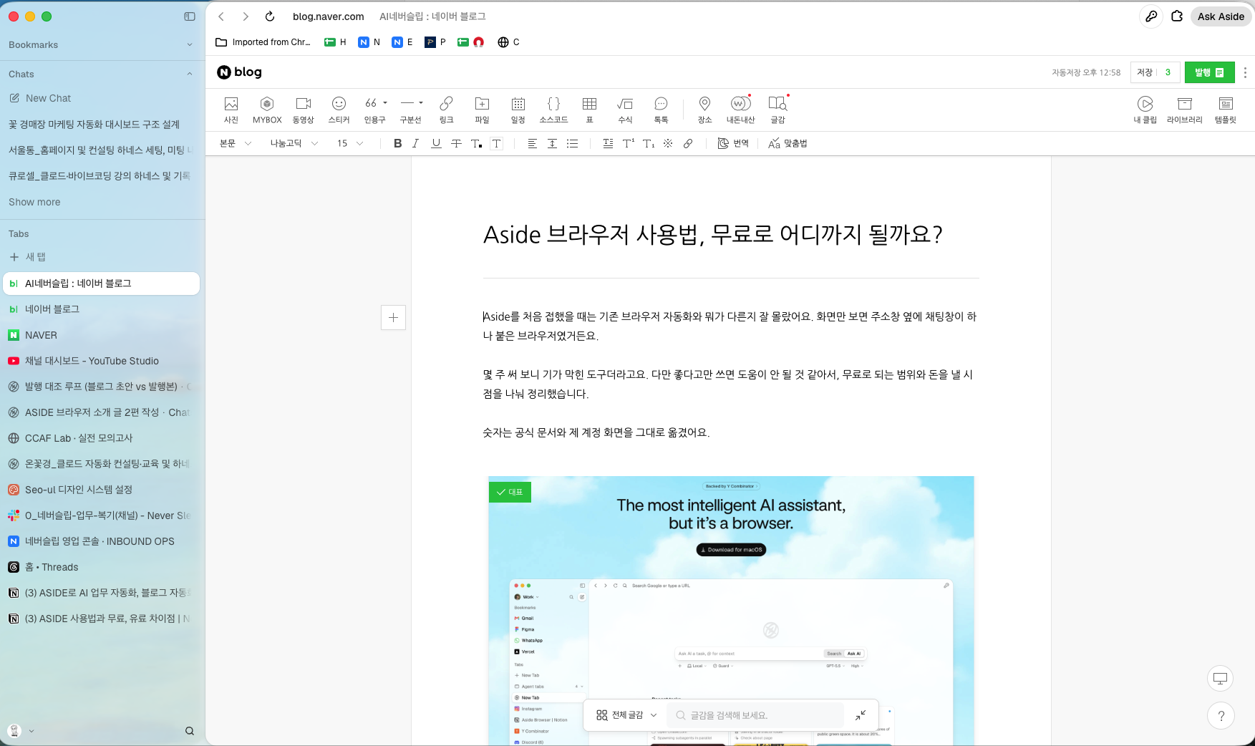Open the Imported from Chrome bookmarks folder
Screen dimensions: 1255x746
pos(263,42)
